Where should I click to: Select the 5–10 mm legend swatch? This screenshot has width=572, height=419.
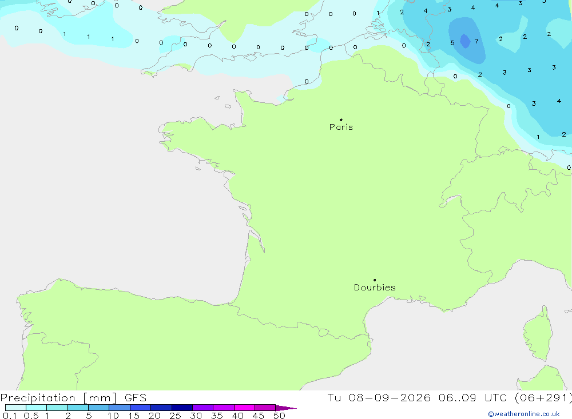click(99, 408)
